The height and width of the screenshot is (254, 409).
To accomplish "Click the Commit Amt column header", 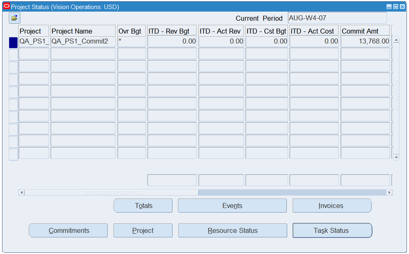I will 365,31.
